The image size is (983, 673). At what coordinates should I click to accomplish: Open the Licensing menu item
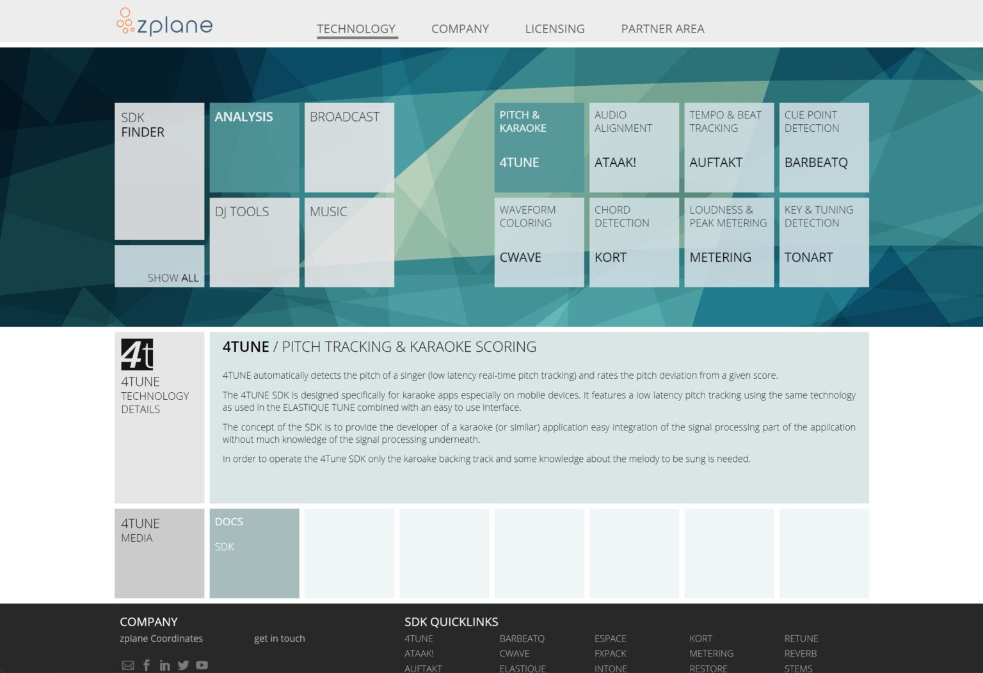click(x=554, y=29)
